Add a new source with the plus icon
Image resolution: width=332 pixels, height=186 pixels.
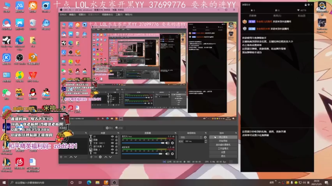91,157
